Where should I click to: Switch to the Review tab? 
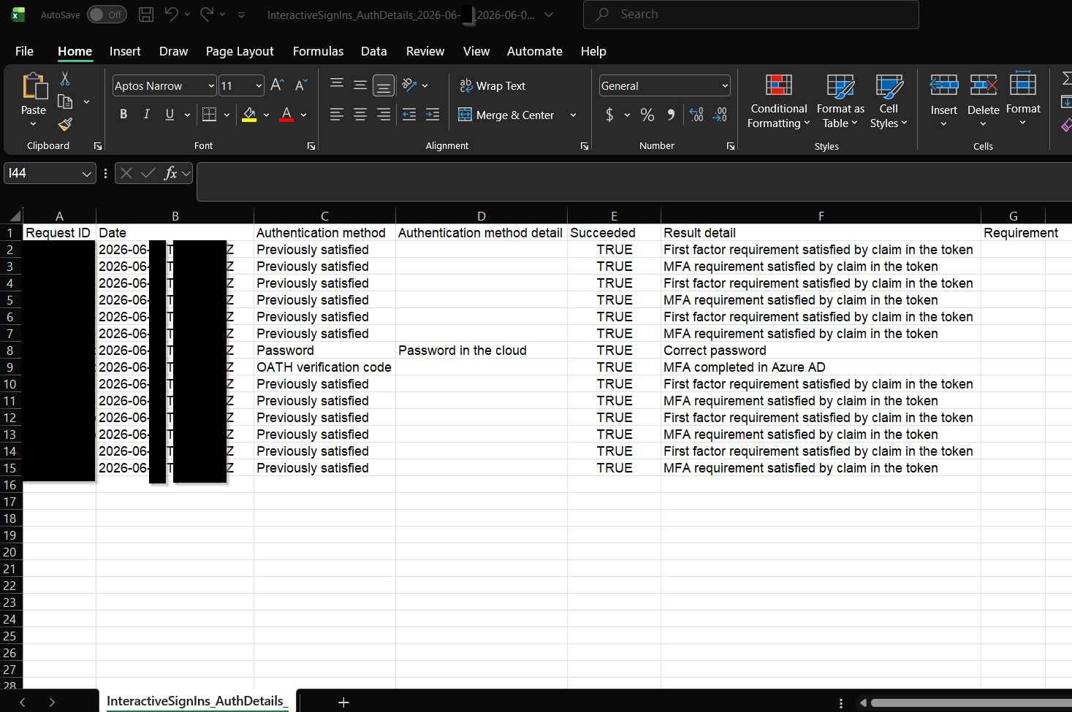(x=425, y=51)
